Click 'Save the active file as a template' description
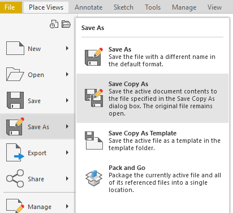233x213 pixels. 165,144
